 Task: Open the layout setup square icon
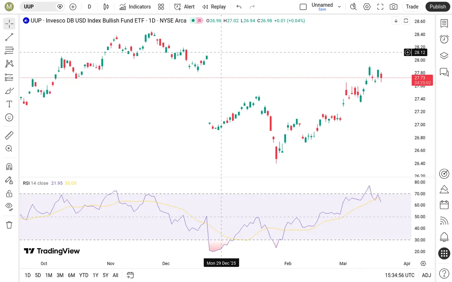coord(303,7)
